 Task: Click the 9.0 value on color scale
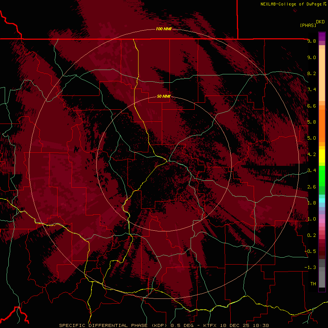coord(312,58)
